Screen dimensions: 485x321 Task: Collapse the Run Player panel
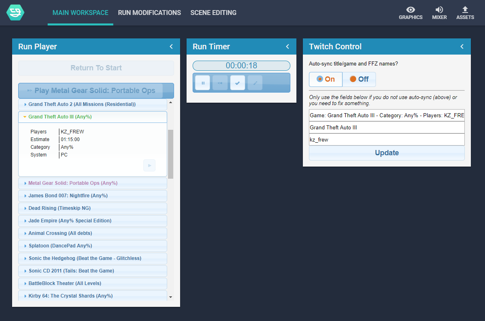[x=171, y=46]
